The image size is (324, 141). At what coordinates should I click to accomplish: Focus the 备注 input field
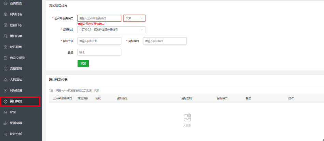[99, 52]
